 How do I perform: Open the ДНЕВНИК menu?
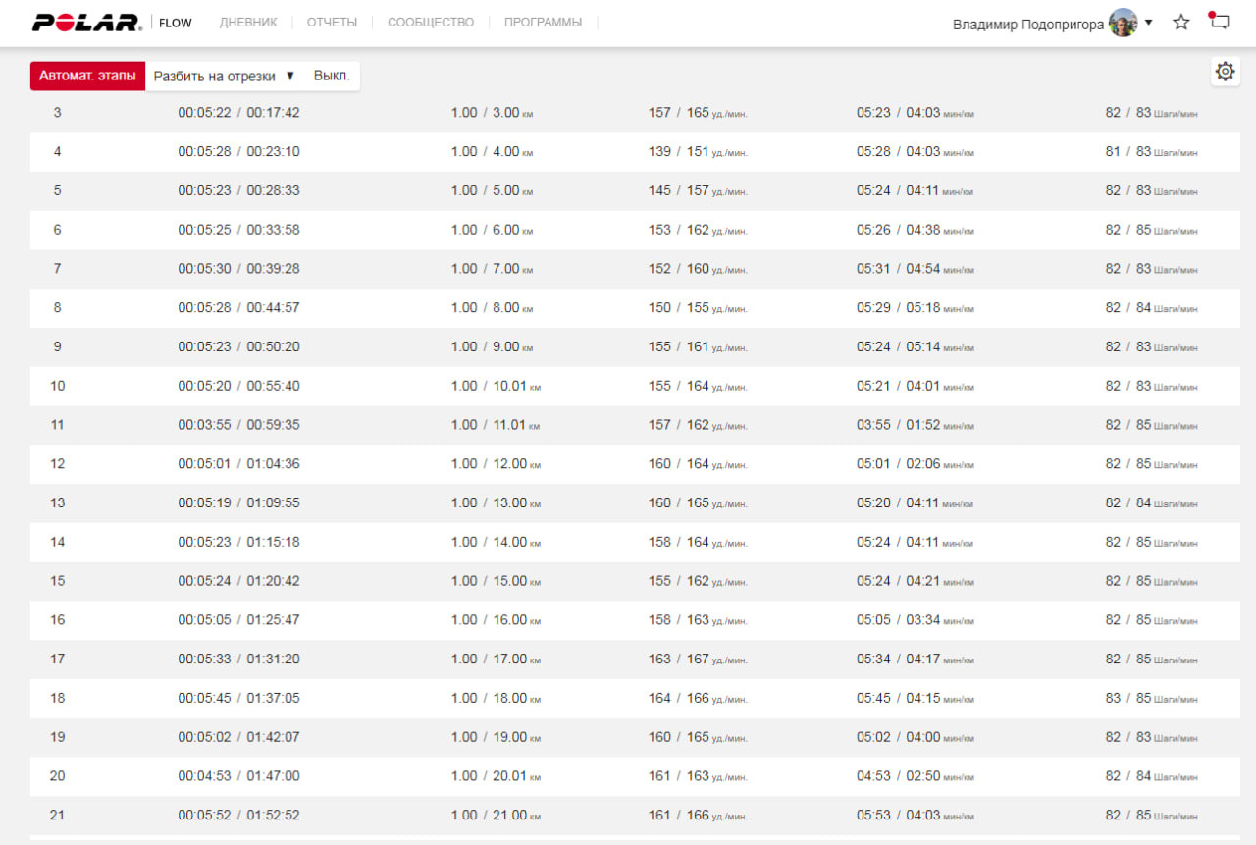point(248,23)
